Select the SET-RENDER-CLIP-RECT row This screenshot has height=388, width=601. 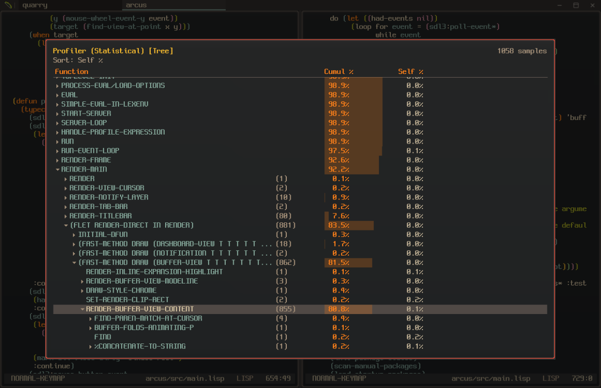[128, 300]
